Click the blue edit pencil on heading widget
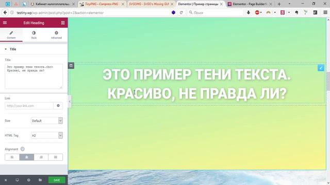The image size is (330, 185). 321,68
